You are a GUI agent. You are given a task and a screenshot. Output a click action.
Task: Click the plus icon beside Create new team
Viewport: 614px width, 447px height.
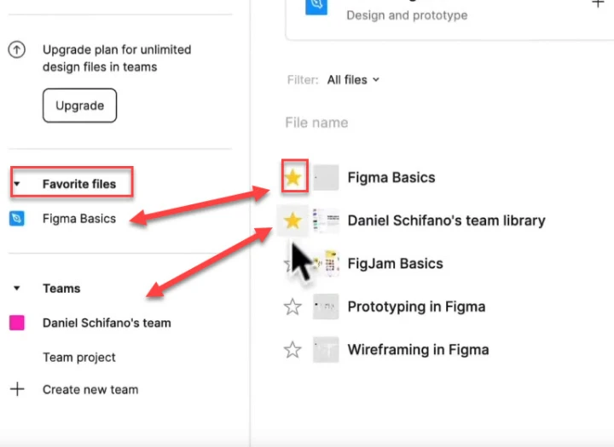[x=17, y=389]
